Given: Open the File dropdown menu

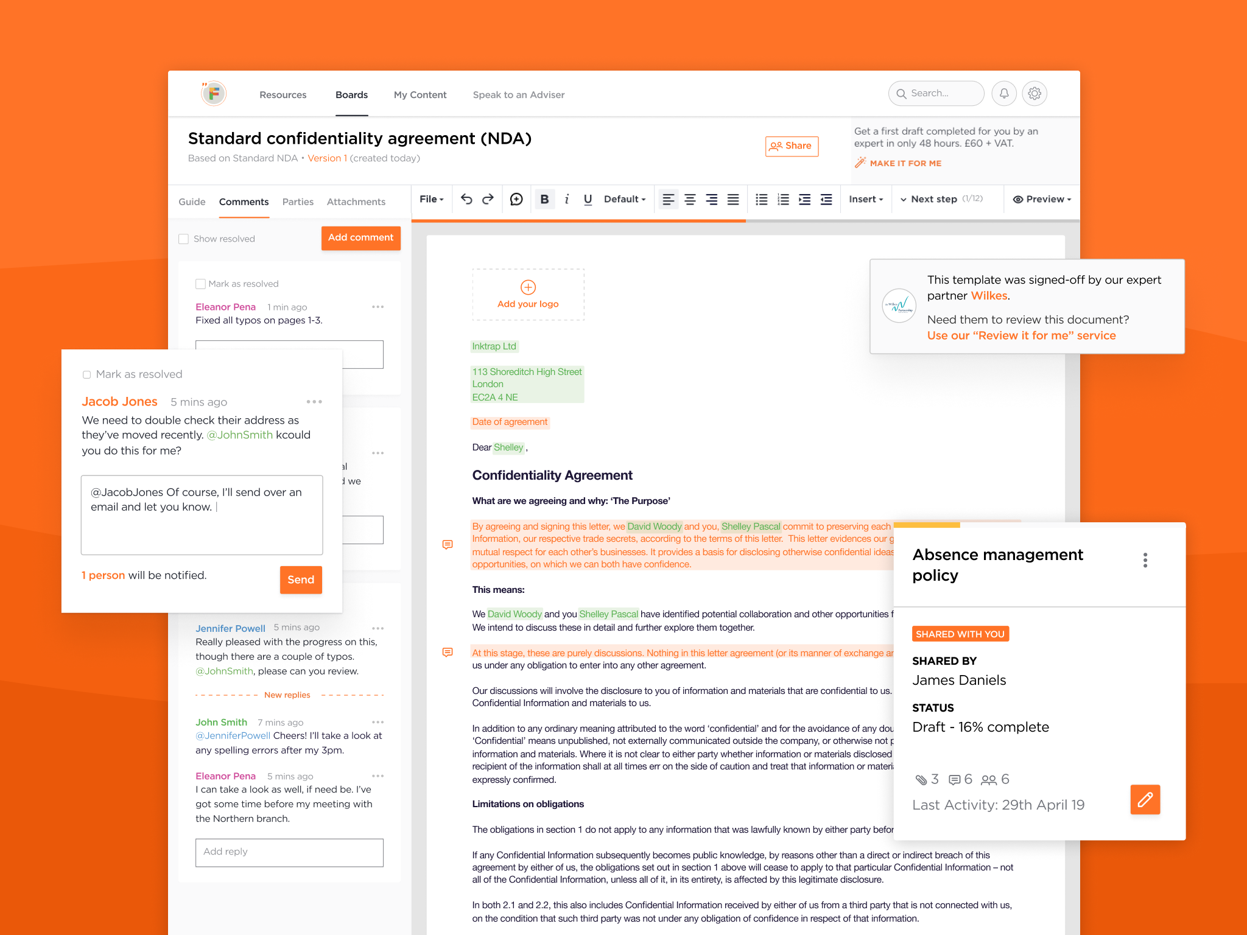Looking at the screenshot, I should [431, 199].
